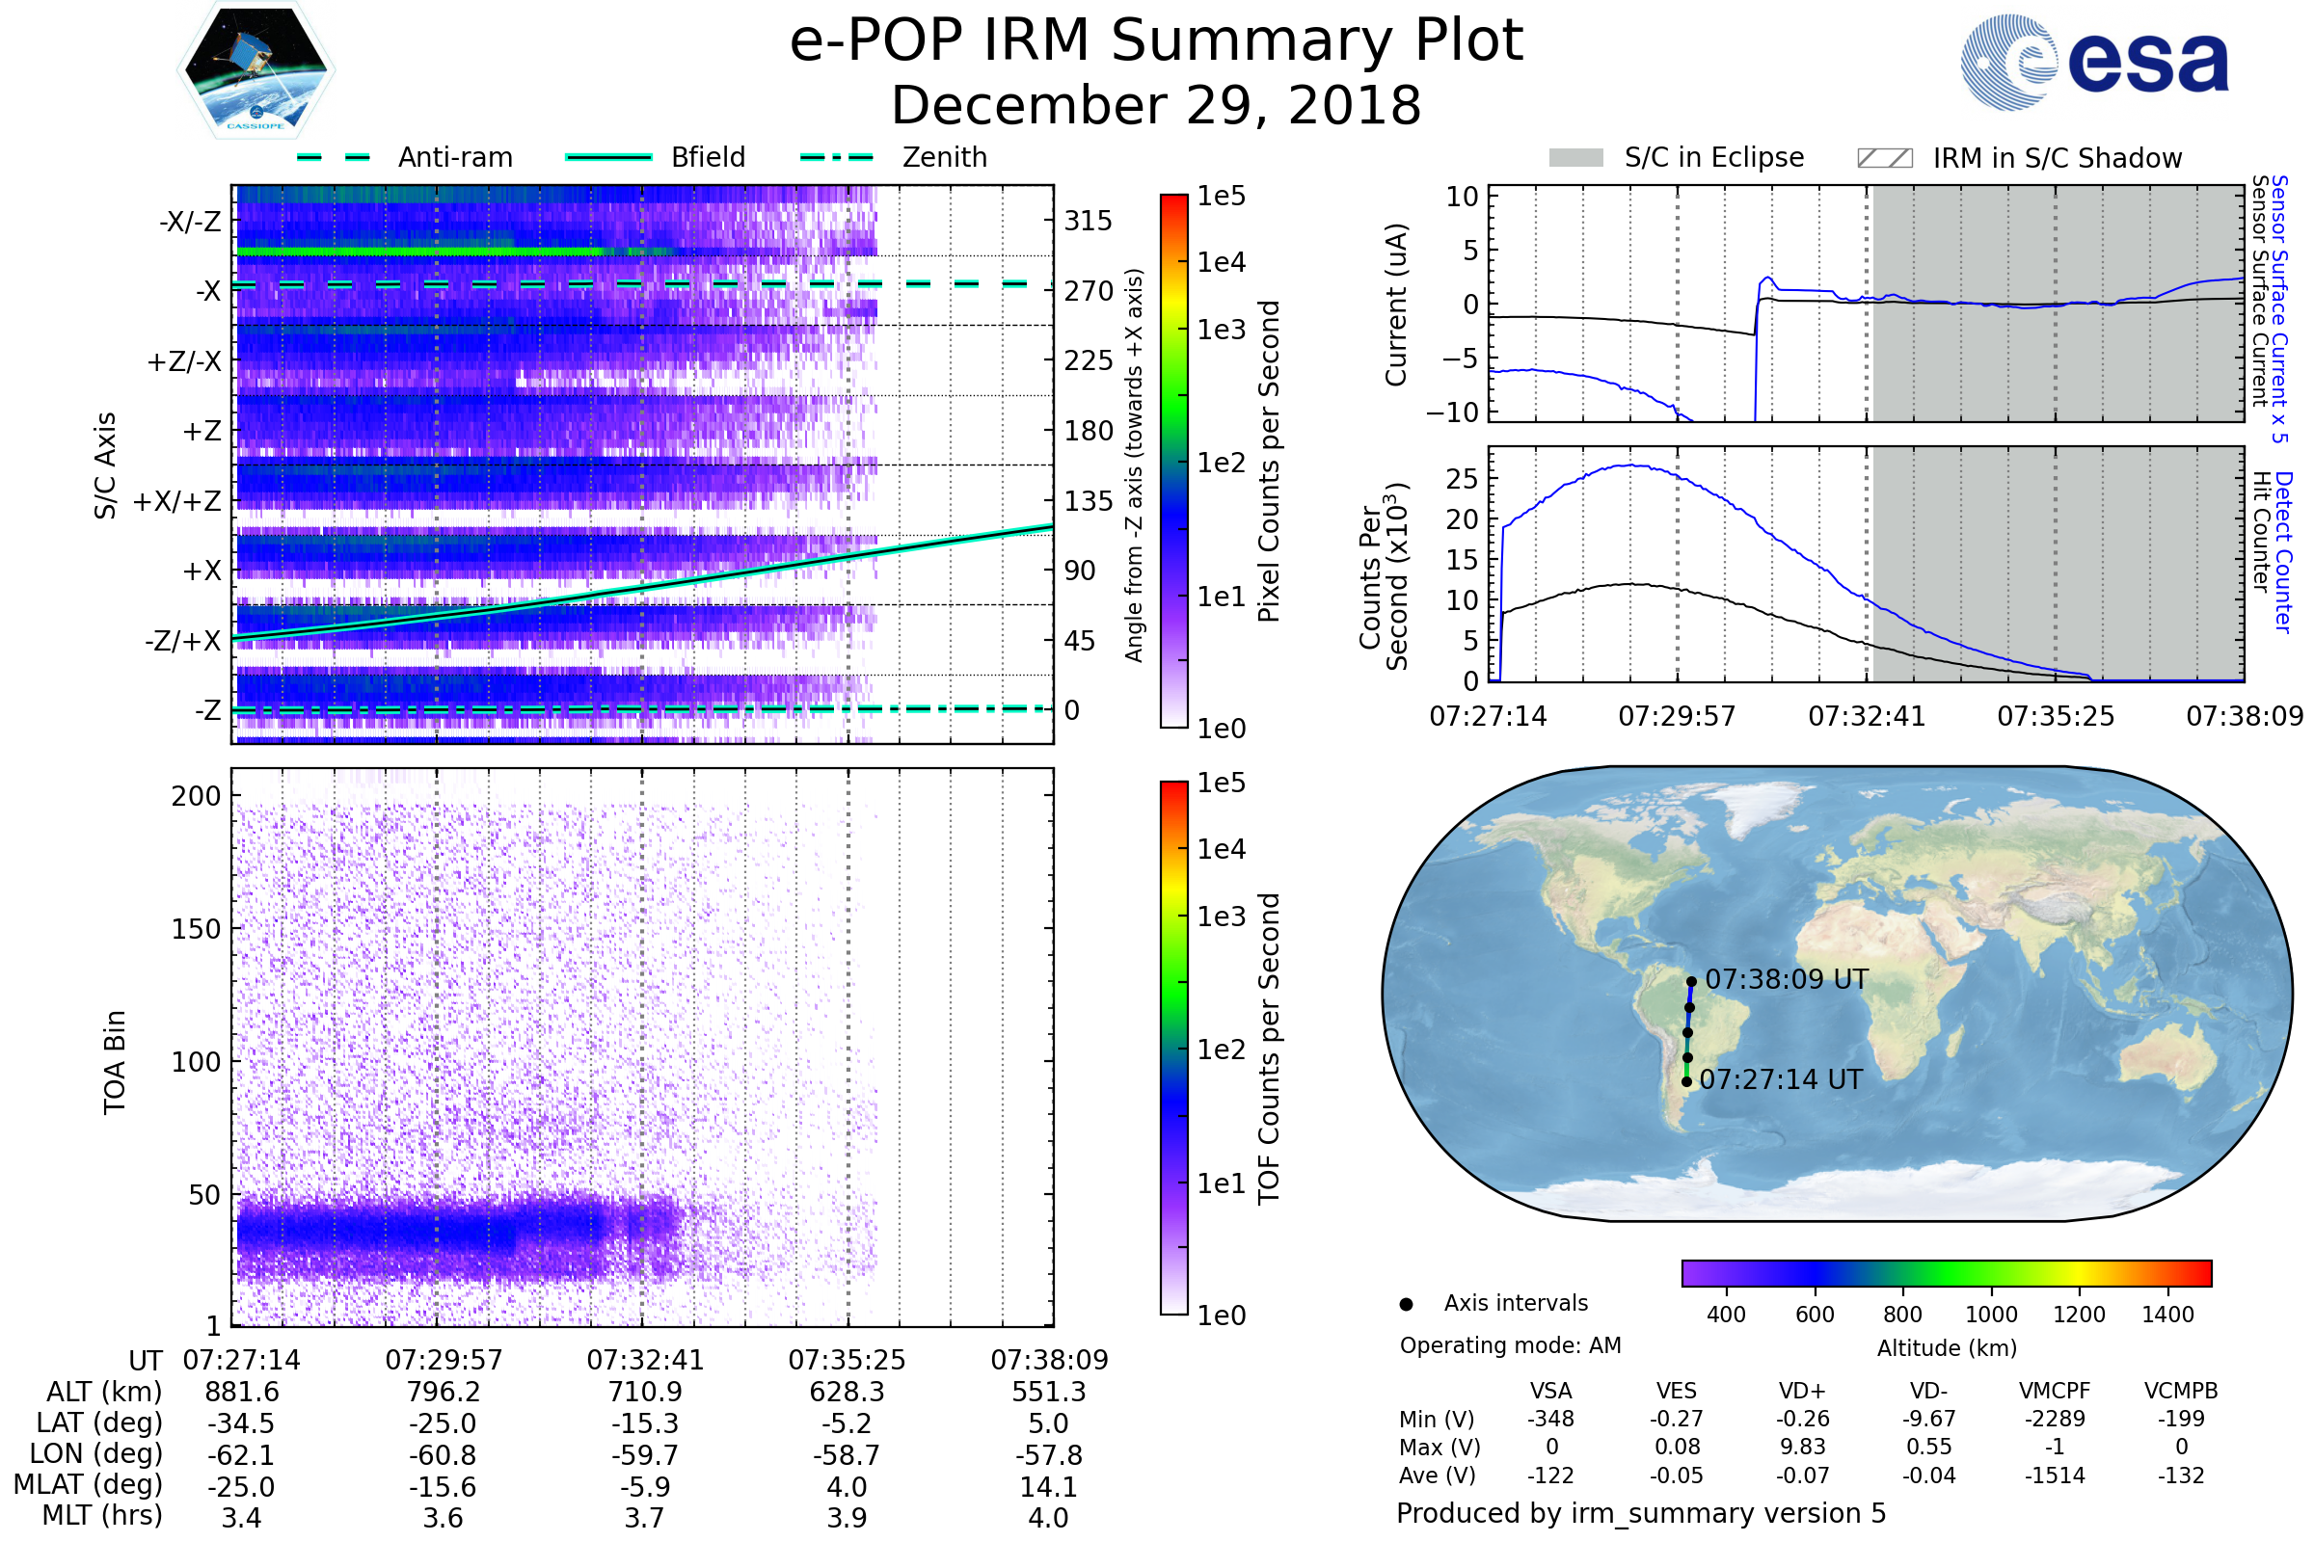Click the Axis intervals black dot marker
Viewport: 2314px width, 1542px height.
point(1406,1304)
